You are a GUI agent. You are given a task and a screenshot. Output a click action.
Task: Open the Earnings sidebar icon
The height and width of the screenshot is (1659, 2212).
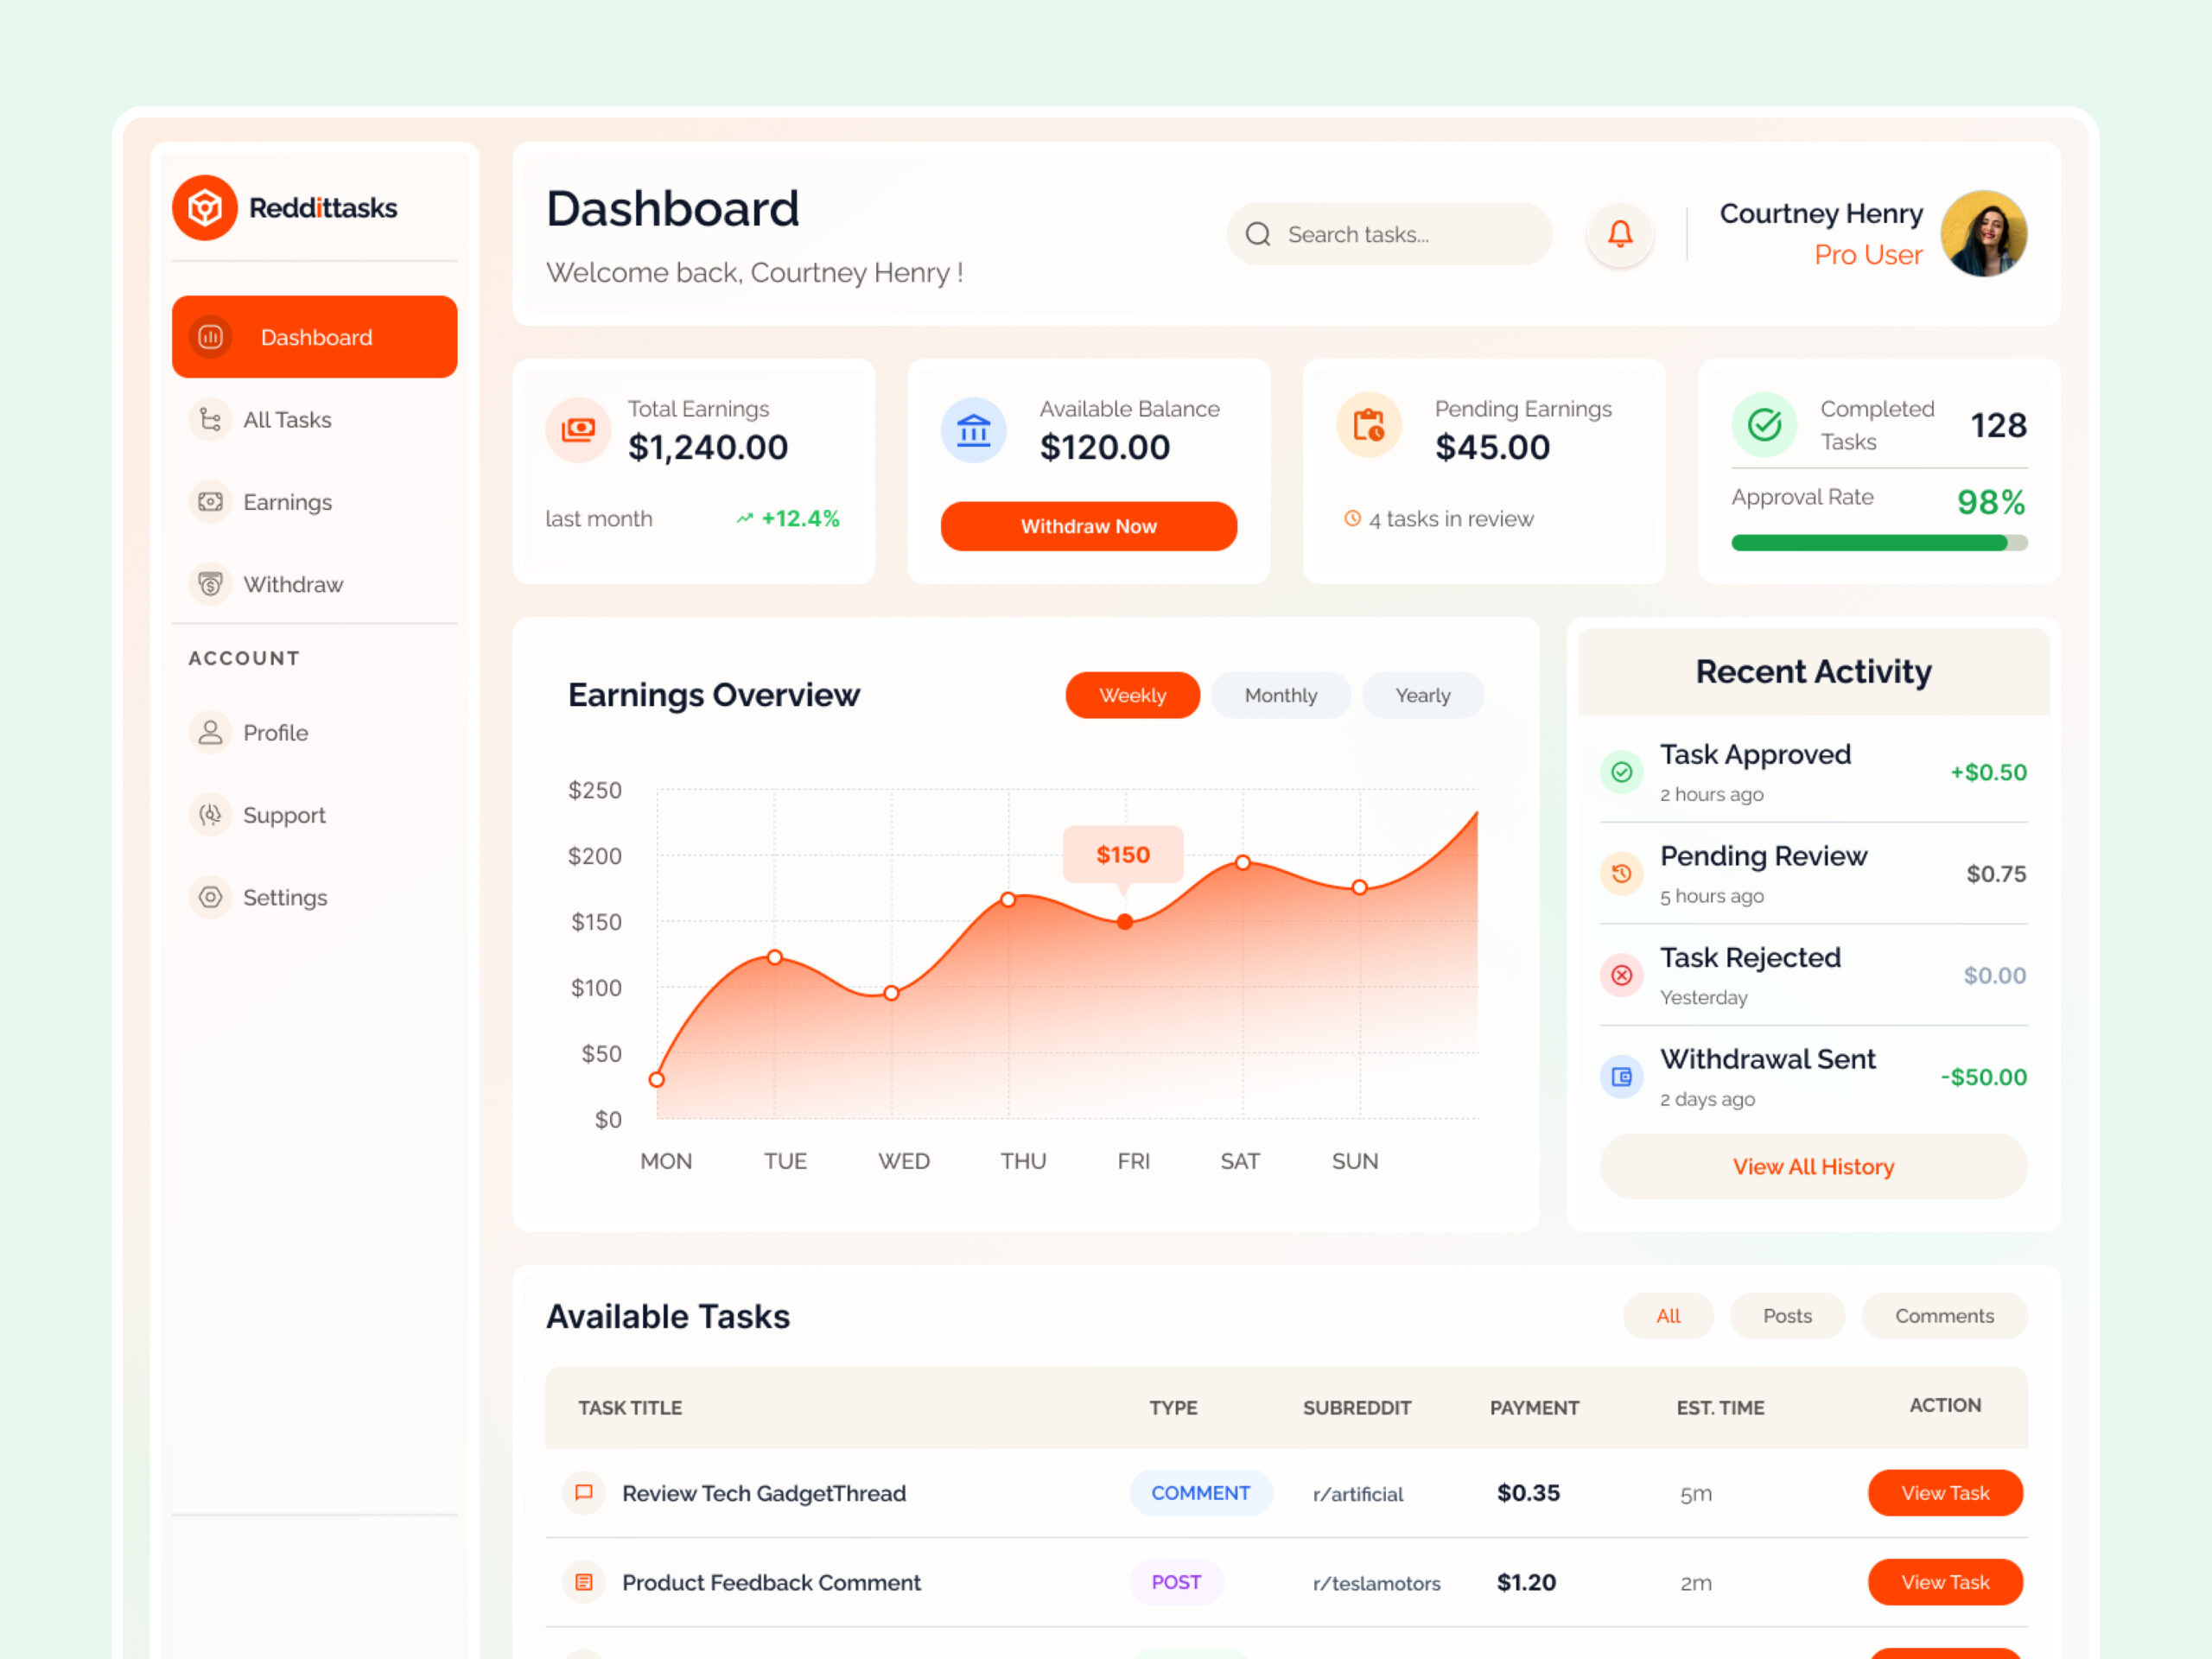coord(210,502)
